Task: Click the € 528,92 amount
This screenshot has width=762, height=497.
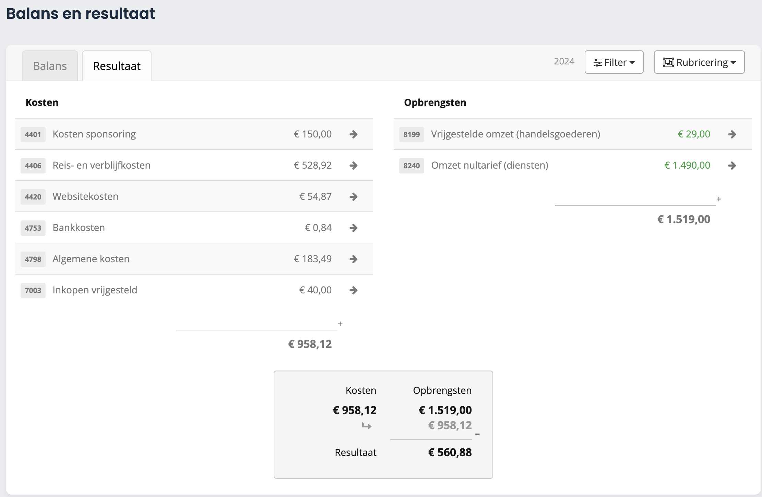Action: [312, 165]
